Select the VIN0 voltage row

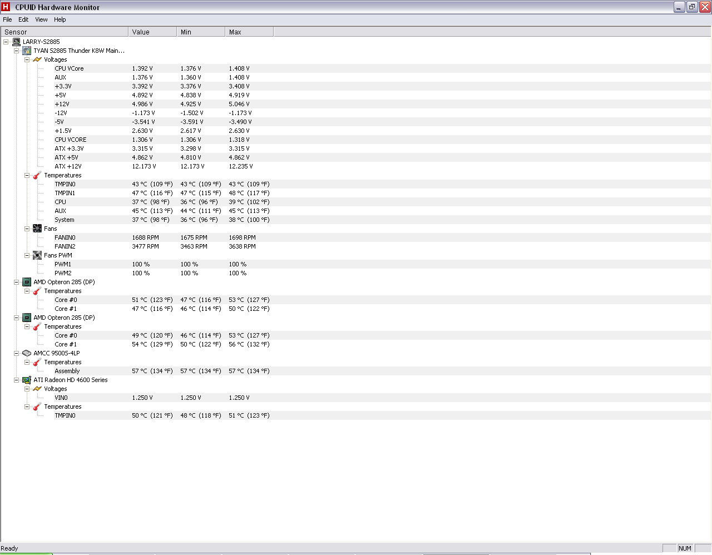(x=356, y=398)
